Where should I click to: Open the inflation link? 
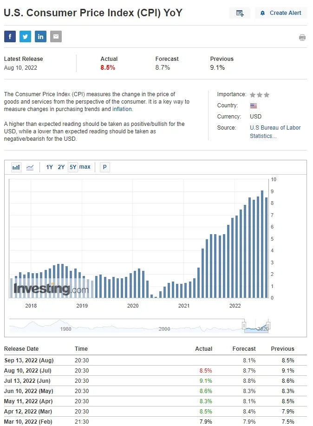coord(122,109)
